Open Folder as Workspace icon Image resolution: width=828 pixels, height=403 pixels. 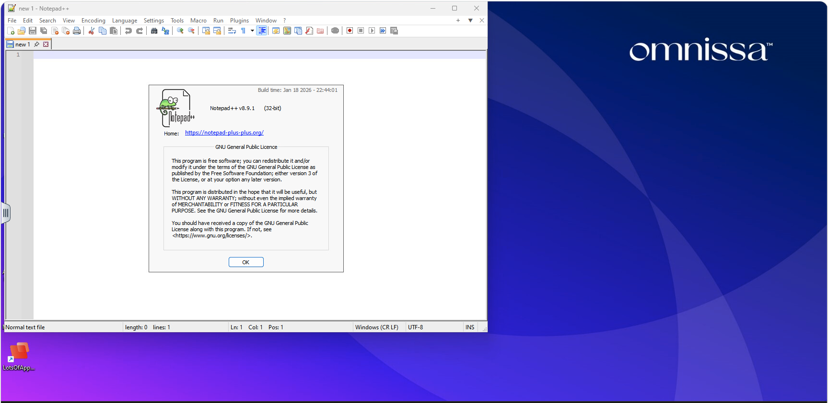(x=320, y=31)
